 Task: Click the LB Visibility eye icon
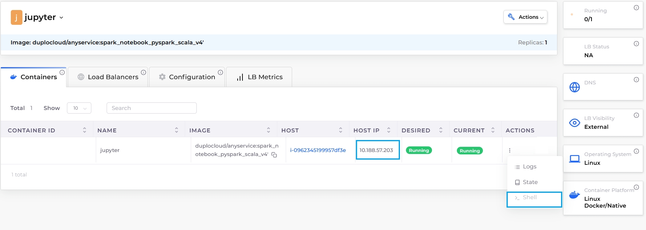pos(574,123)
